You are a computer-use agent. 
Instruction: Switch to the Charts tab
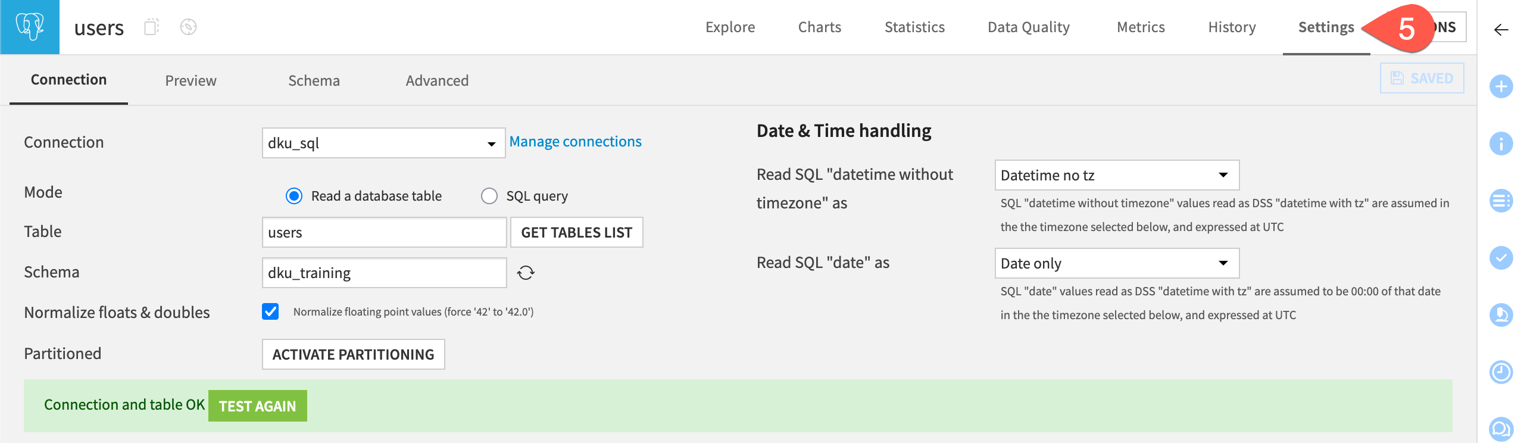click(820, 27)
